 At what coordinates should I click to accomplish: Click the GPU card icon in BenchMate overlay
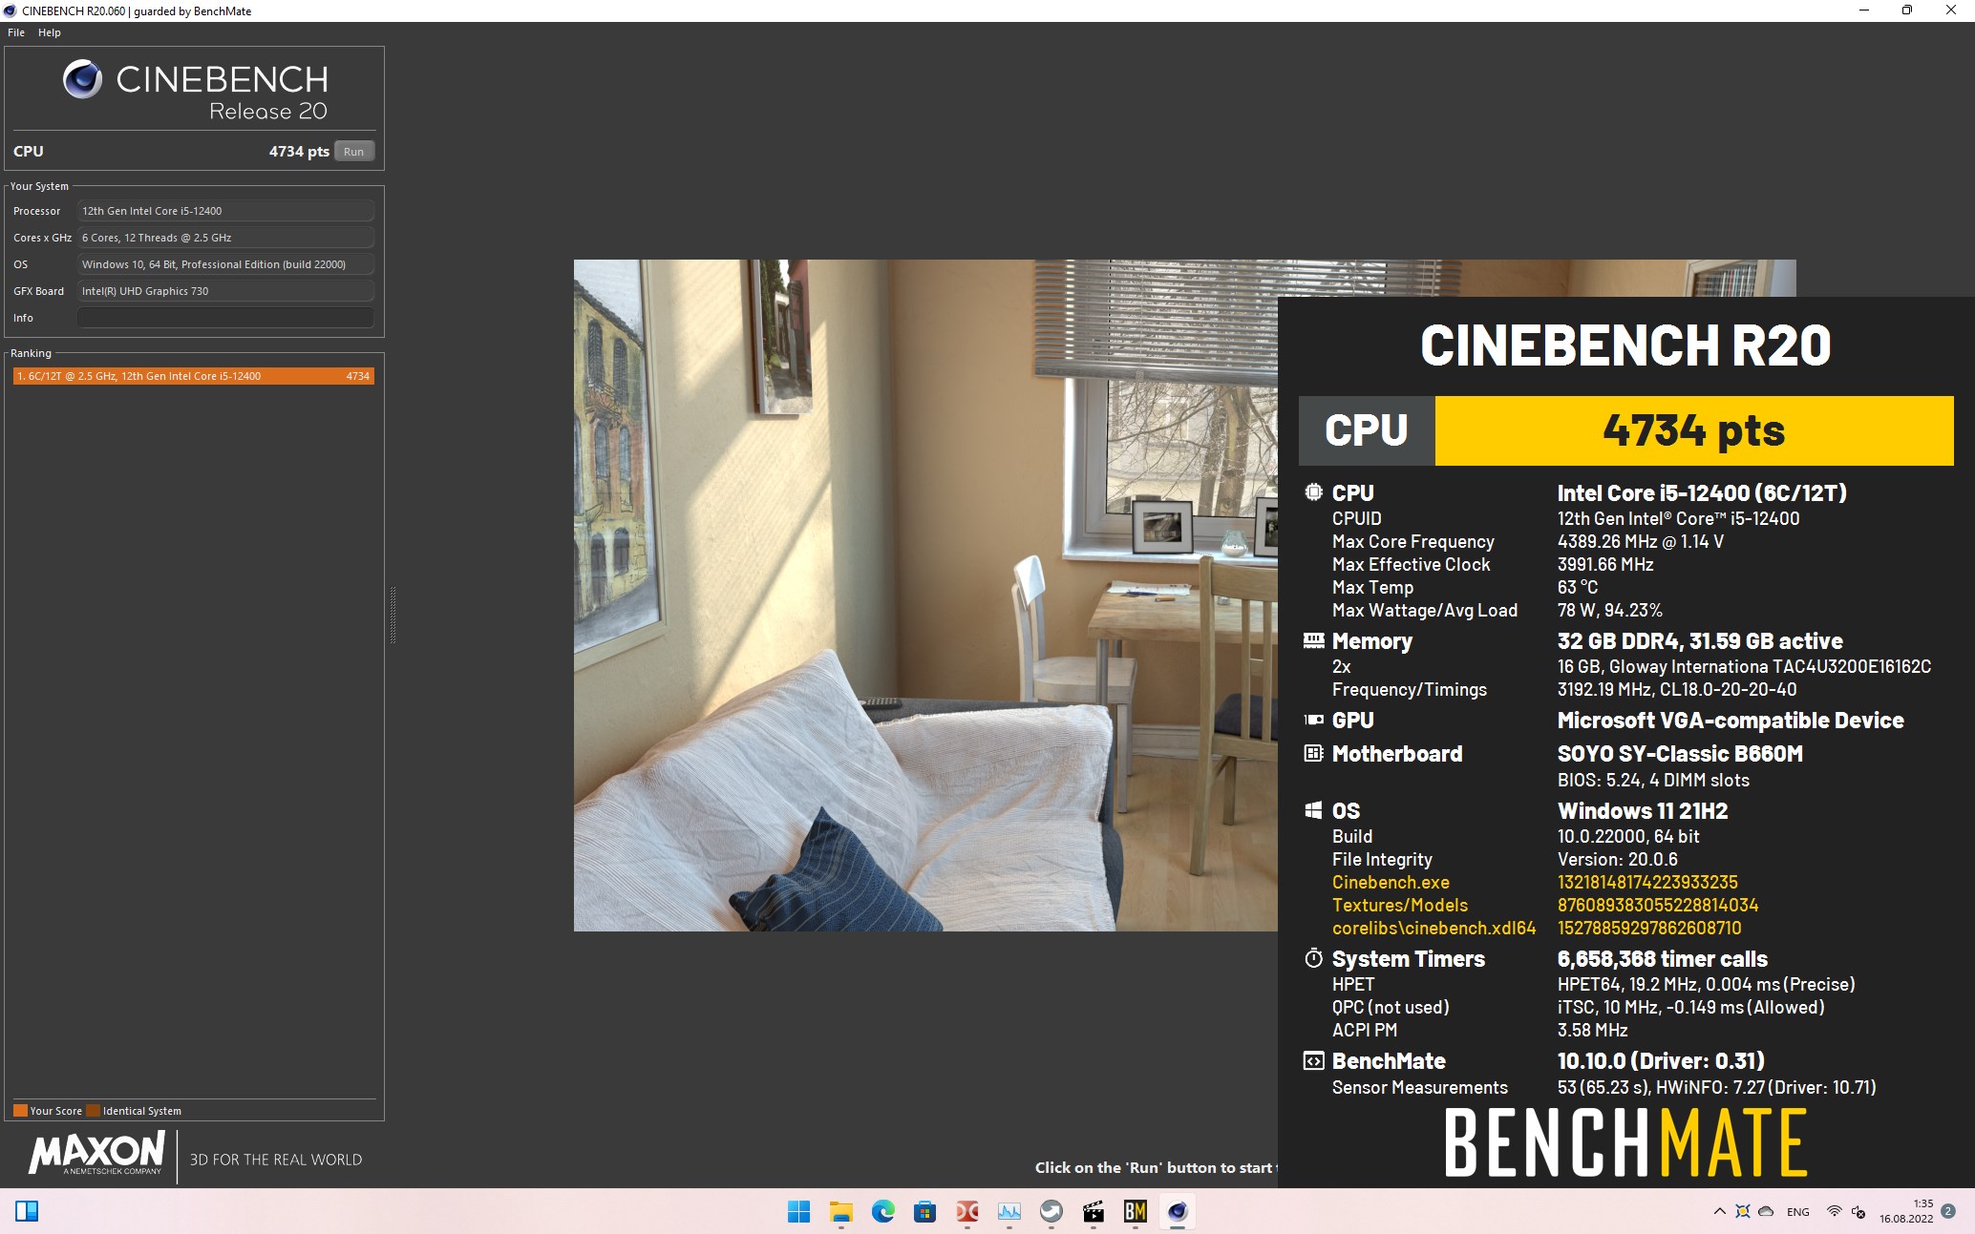[x=1314, y=720]
